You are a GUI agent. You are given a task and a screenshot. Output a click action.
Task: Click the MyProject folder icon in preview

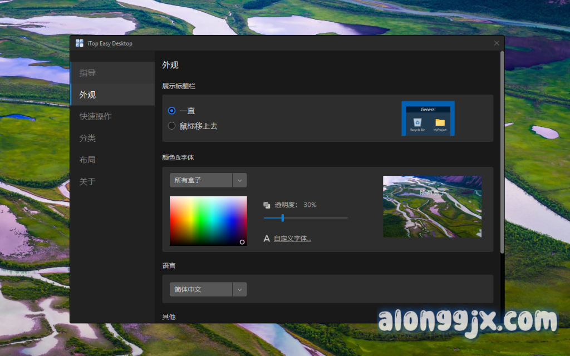point(440,122)
